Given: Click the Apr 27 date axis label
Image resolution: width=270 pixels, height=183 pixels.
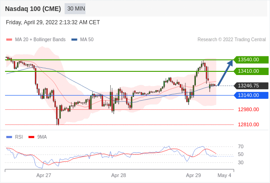Looking at the screenshot, I should tap(44, 175).
